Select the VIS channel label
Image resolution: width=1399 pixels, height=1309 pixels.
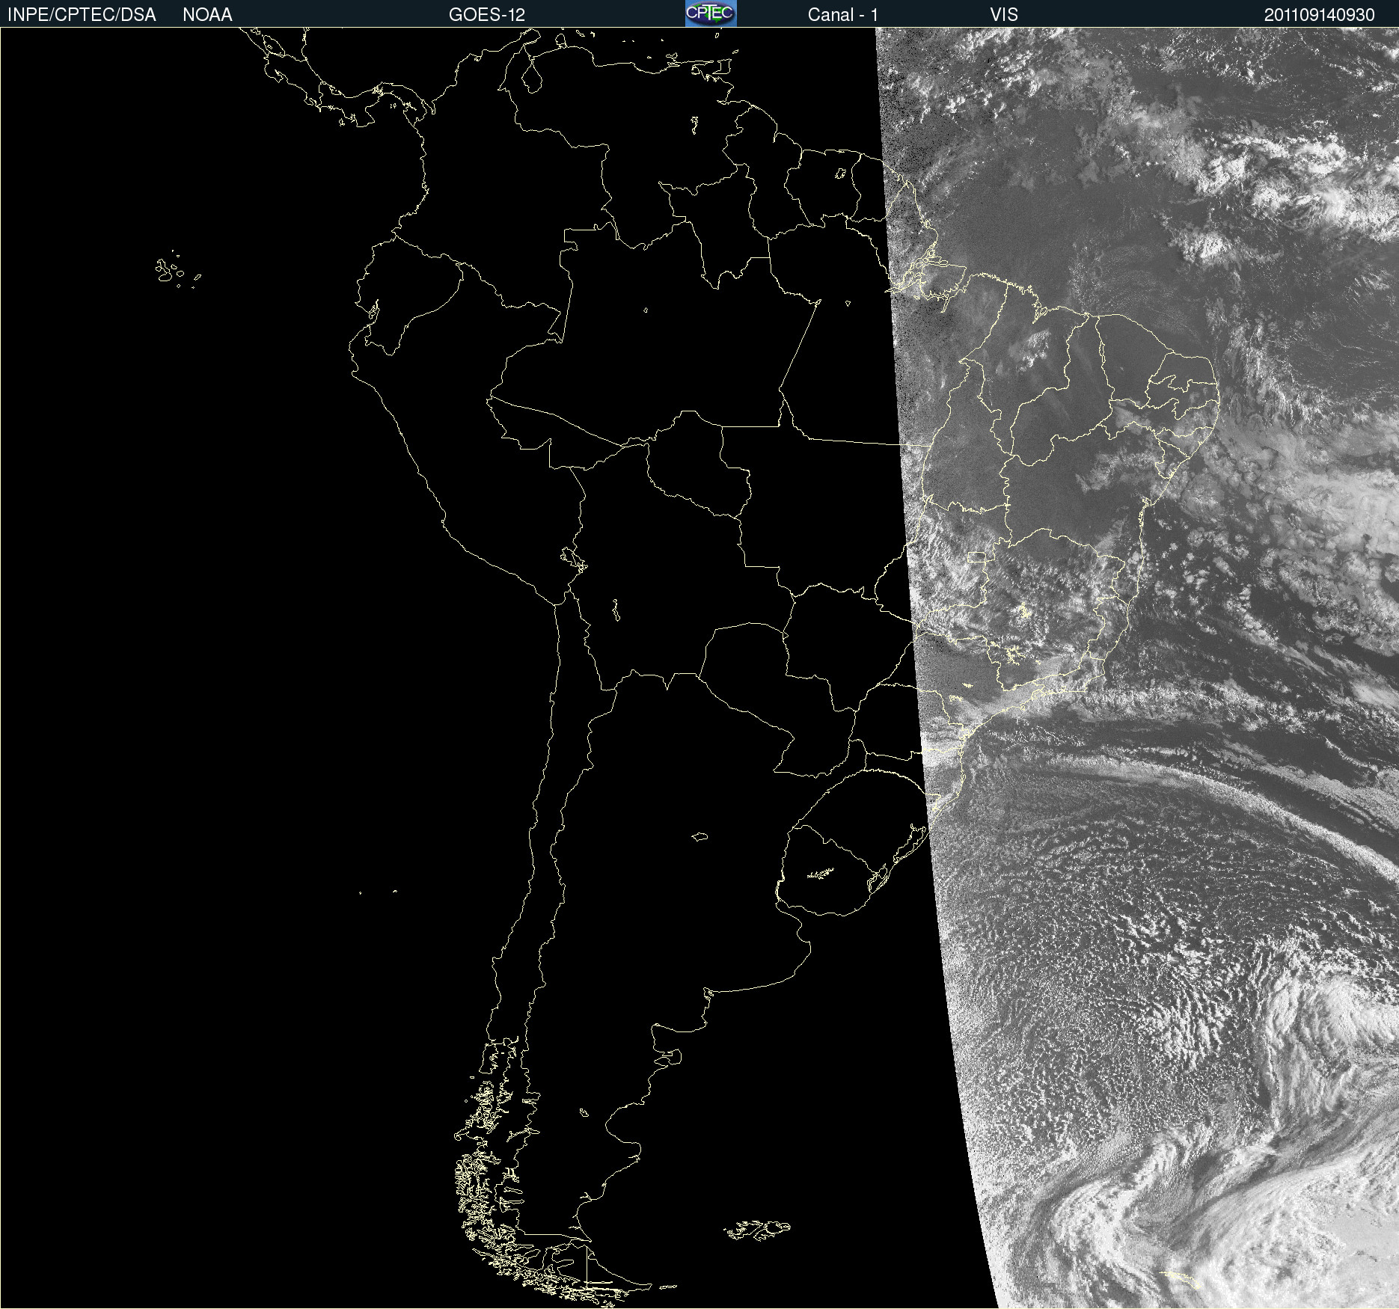point(1004,15)
